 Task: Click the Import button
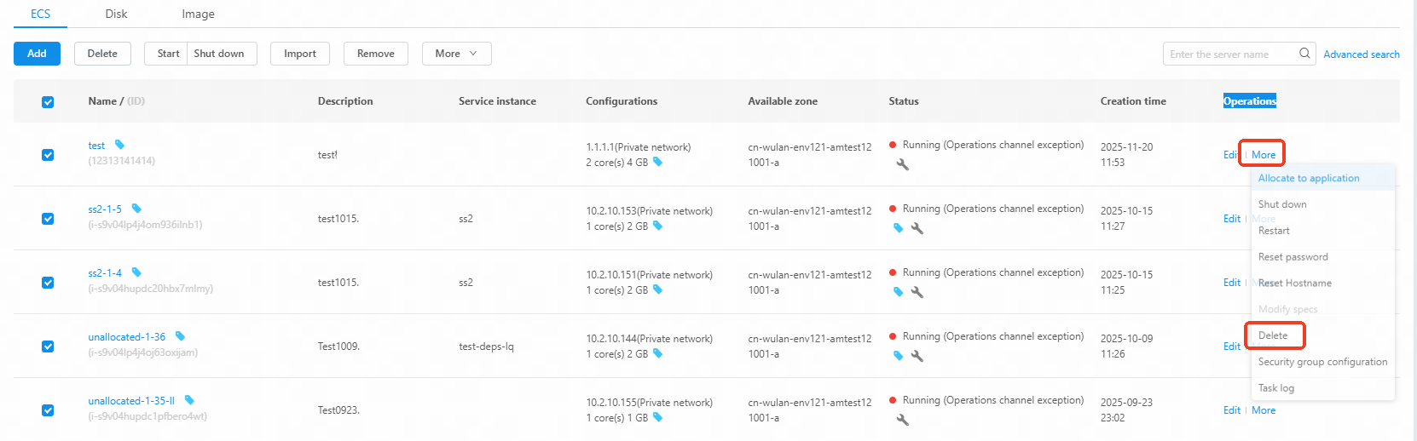[x=300, y=54]
